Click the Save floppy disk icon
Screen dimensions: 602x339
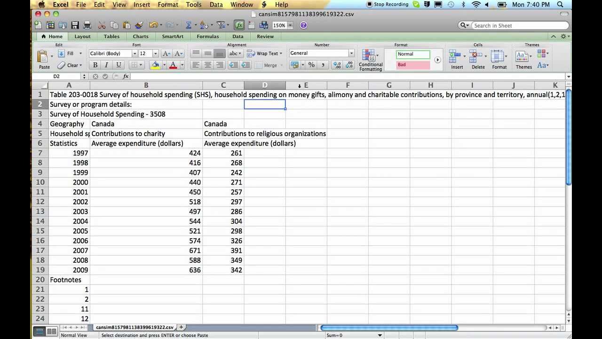coord(75,25)
